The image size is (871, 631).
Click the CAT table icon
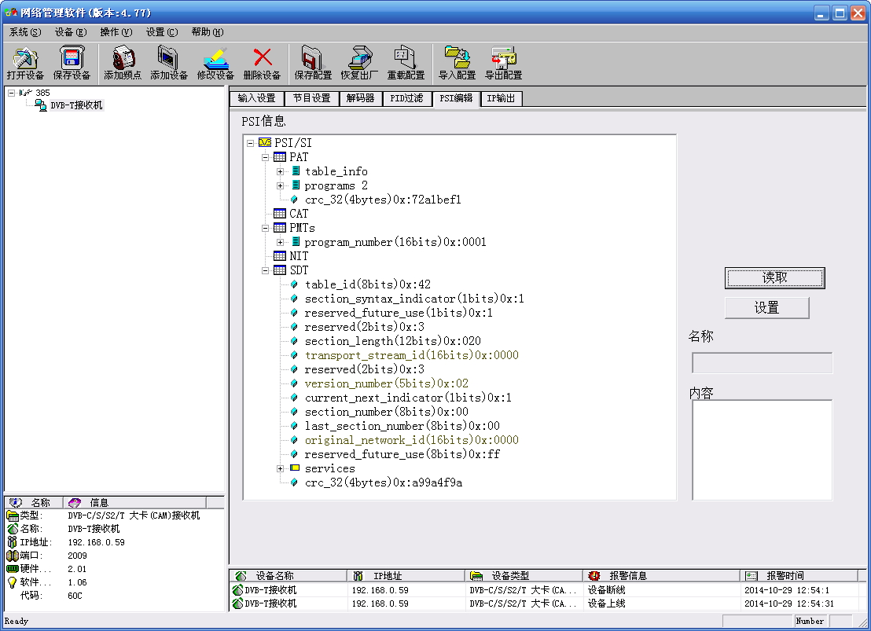pos(280,214)
